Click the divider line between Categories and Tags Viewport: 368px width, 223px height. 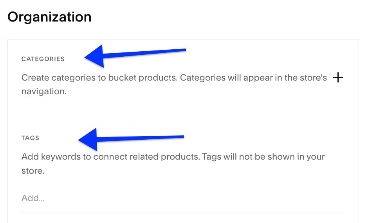click(183, 119)
